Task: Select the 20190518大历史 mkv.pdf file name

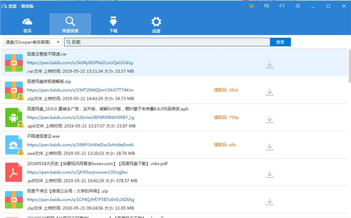Action: coord(97,164)
